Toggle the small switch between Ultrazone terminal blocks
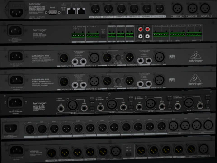 tap(103, 36)
